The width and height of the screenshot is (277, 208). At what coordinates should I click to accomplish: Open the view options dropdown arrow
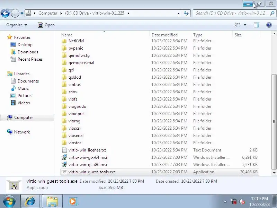(x=245, y=25)
